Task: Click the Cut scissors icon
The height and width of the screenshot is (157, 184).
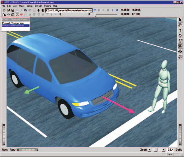Action: (21, 10)
